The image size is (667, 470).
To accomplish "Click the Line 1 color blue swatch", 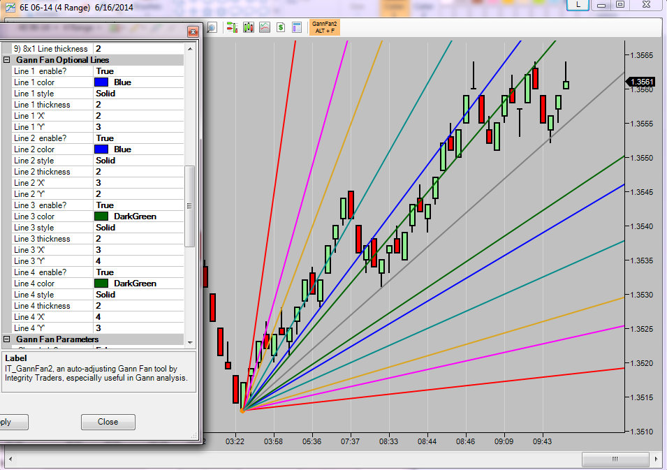I will coord(101,82).
